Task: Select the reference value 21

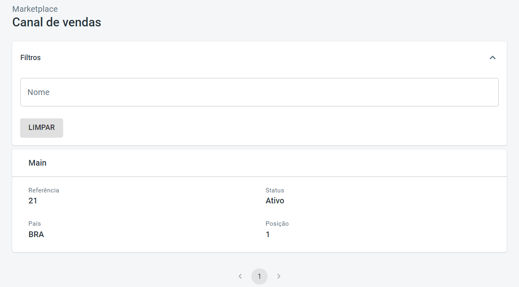Action: pos(33,201)
